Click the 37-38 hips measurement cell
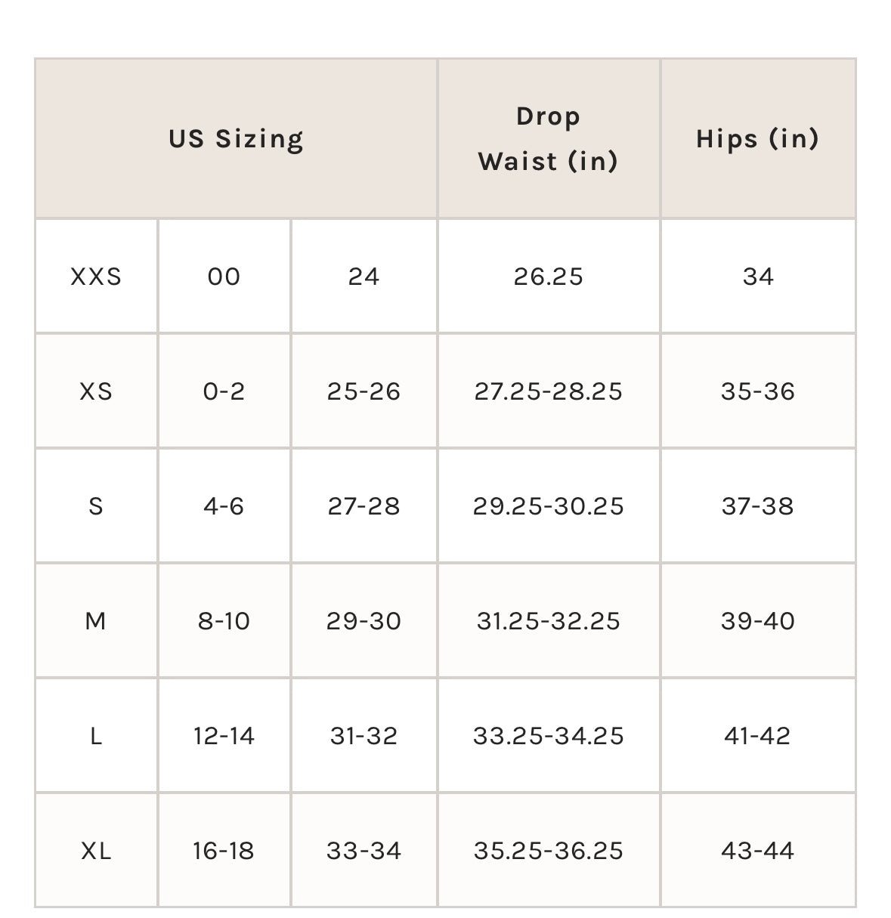This screenshot has width=891, height=918. tap(758, 506)
